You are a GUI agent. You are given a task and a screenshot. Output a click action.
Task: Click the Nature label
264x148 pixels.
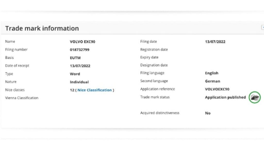pos(11,82)
